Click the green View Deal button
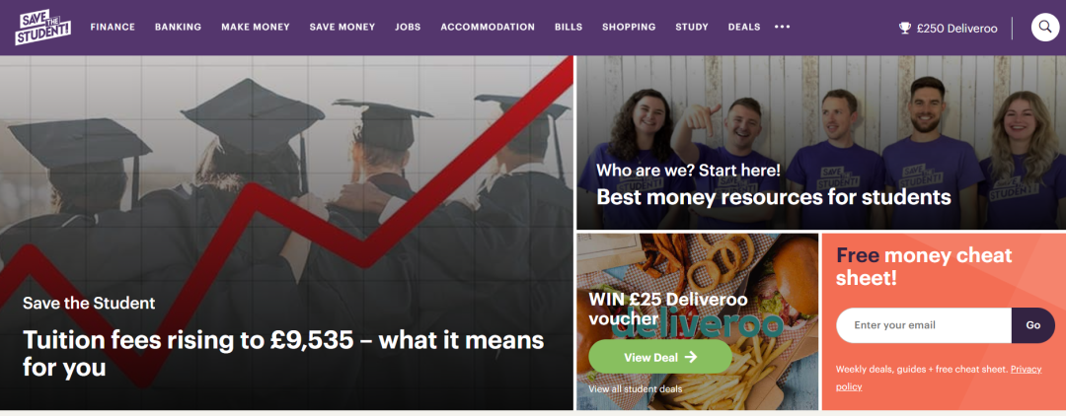1066x416 pixels. [660, 357]
